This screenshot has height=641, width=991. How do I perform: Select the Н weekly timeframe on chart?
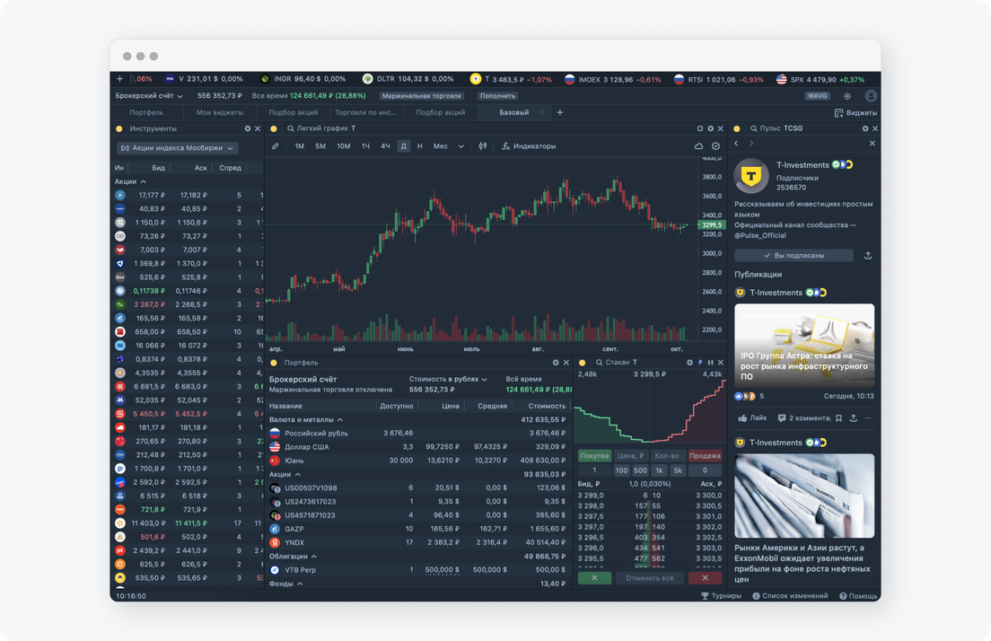point(420,146)
